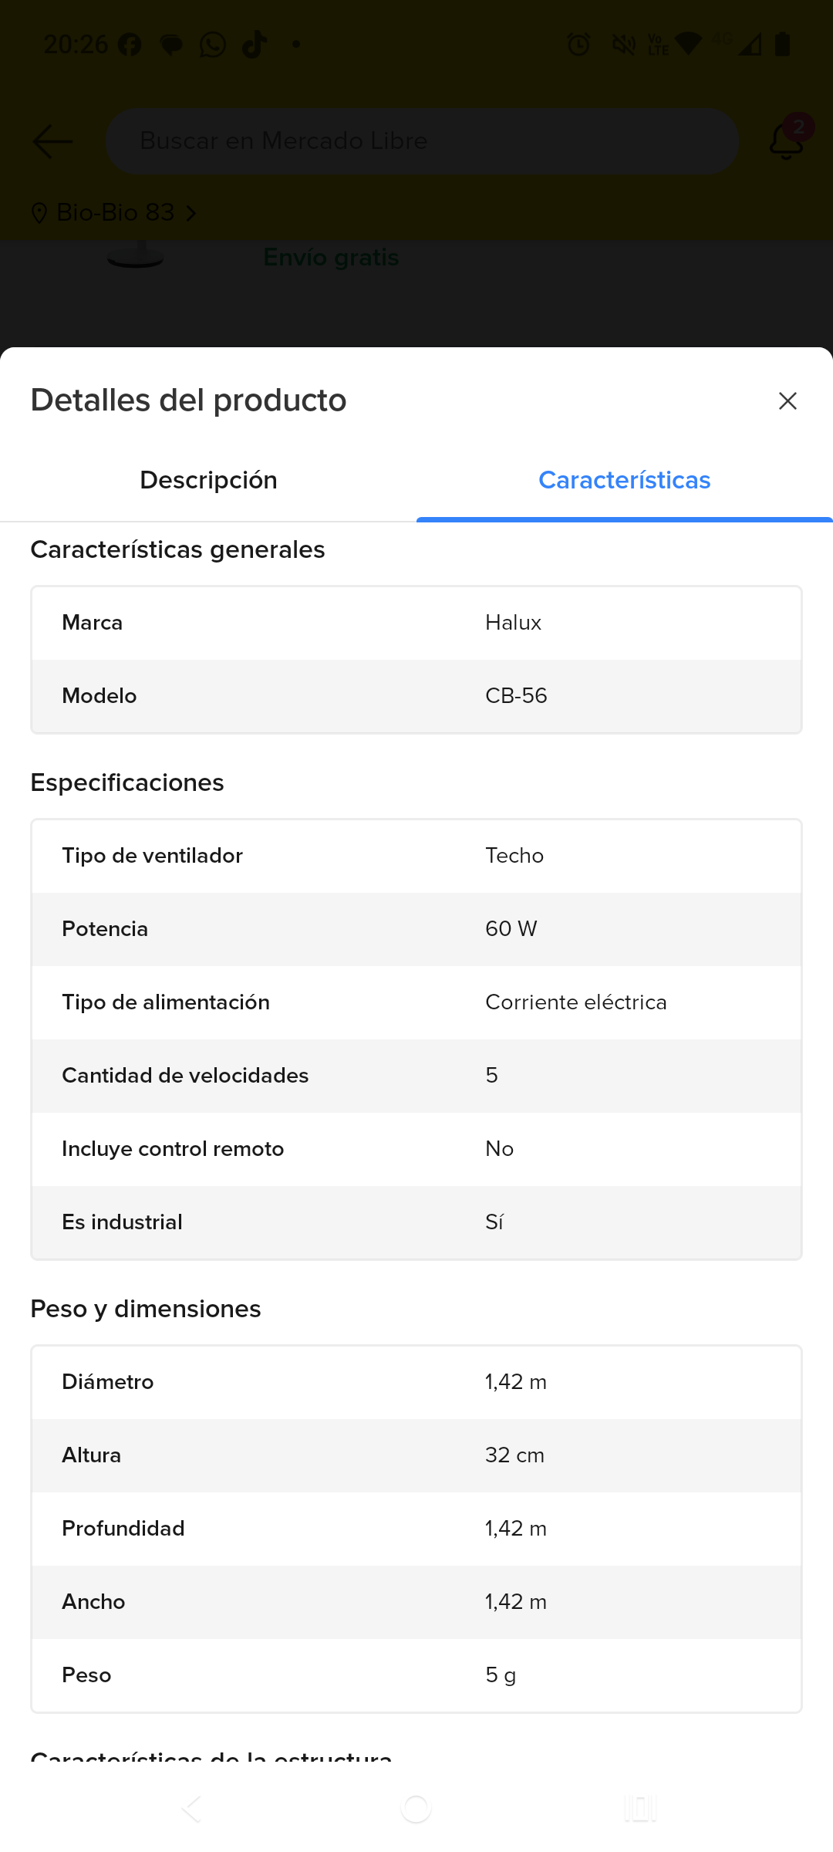Open the notifications bell

click(x=786, y=140)
